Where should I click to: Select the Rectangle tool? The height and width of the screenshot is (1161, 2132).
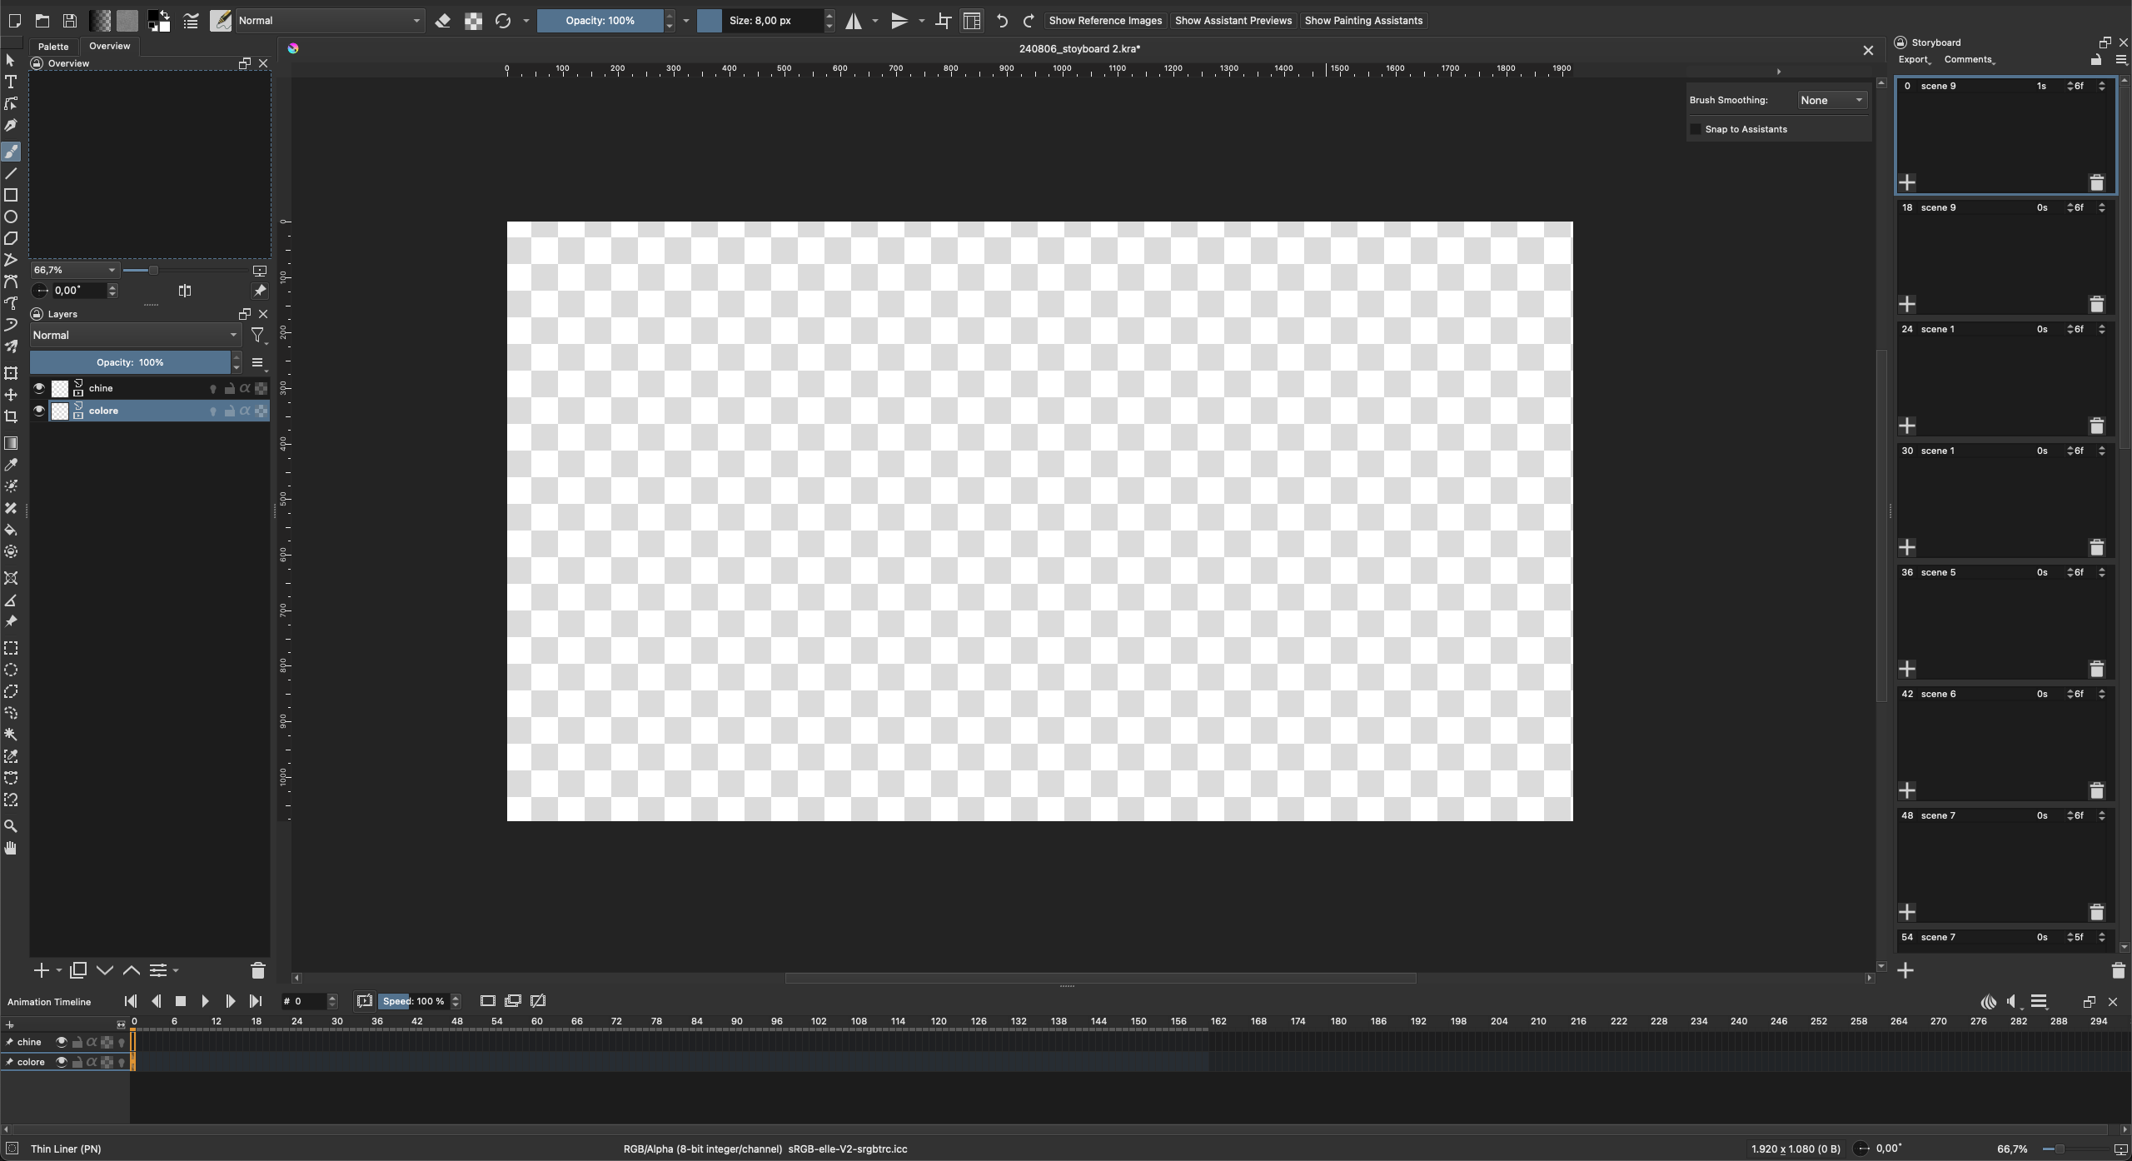[11, 195]
